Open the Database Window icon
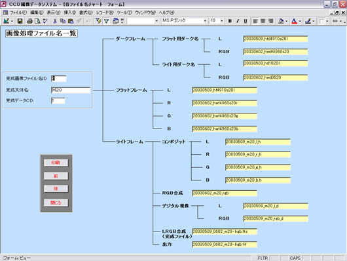Screen dimensions: 347x261 point(116,21)
